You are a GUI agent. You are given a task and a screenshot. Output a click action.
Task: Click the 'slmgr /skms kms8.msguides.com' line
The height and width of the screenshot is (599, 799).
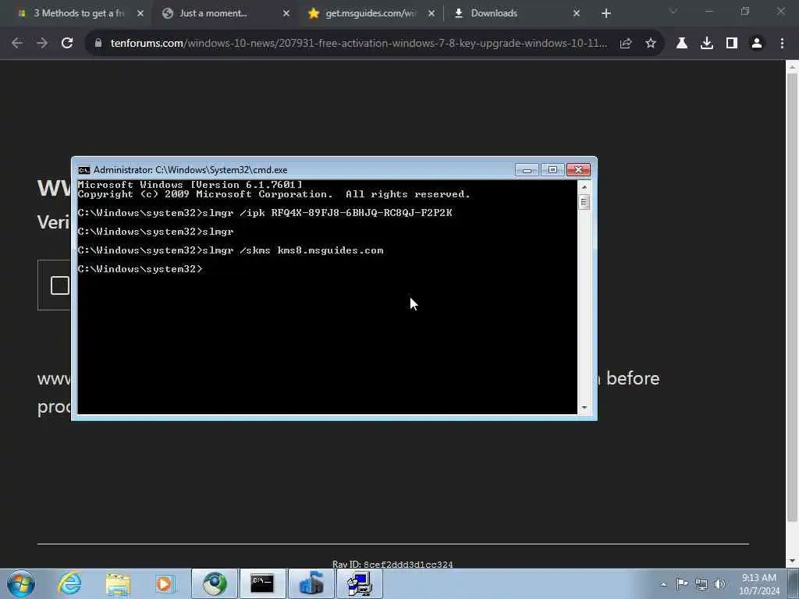[230, 250]
